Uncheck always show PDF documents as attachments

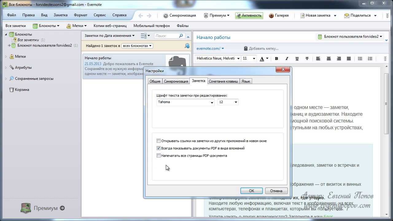point(159,148)
